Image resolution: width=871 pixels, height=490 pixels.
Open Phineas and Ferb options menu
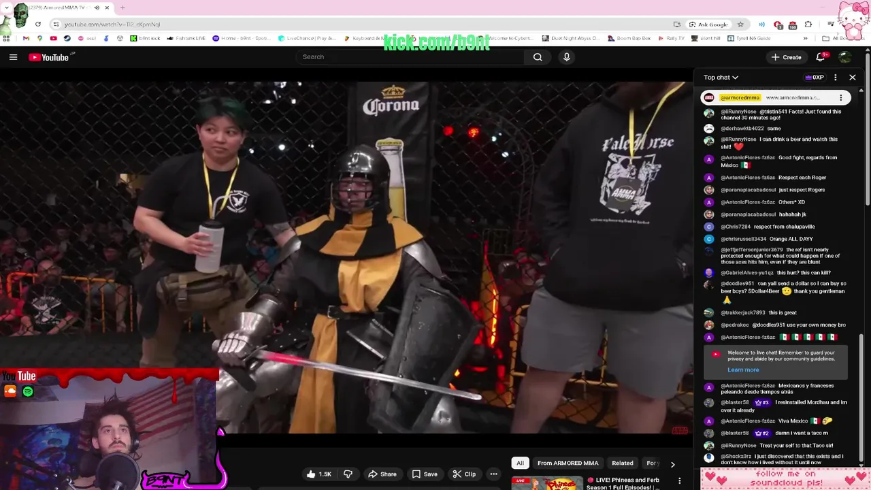679,481
